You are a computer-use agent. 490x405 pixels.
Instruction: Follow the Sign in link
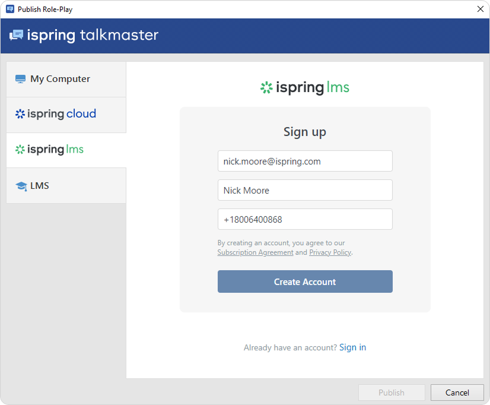[x=352, y=347]
